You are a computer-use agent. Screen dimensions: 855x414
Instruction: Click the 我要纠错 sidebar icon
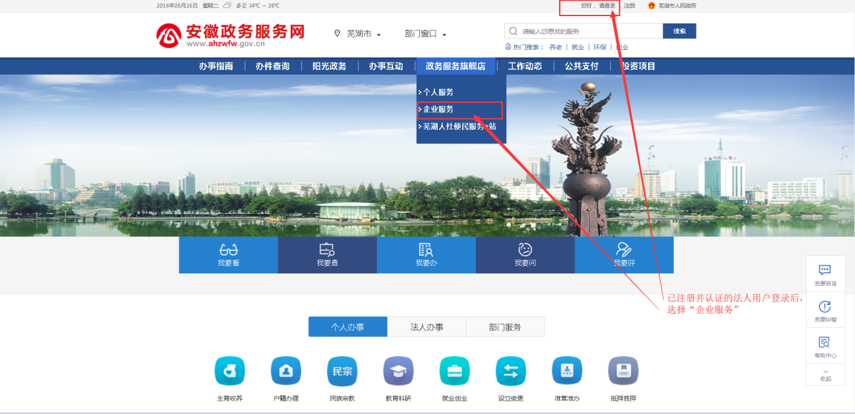click(x=825, y=307)
